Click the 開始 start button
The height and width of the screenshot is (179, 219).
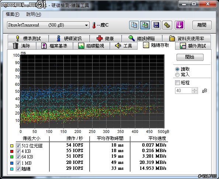pos(190,57)
